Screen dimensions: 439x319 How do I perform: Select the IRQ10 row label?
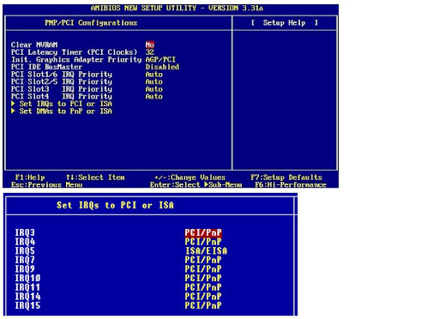tap(27, 278)
